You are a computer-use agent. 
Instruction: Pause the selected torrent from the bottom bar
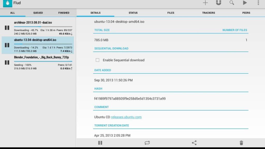[x=100, y=143]
